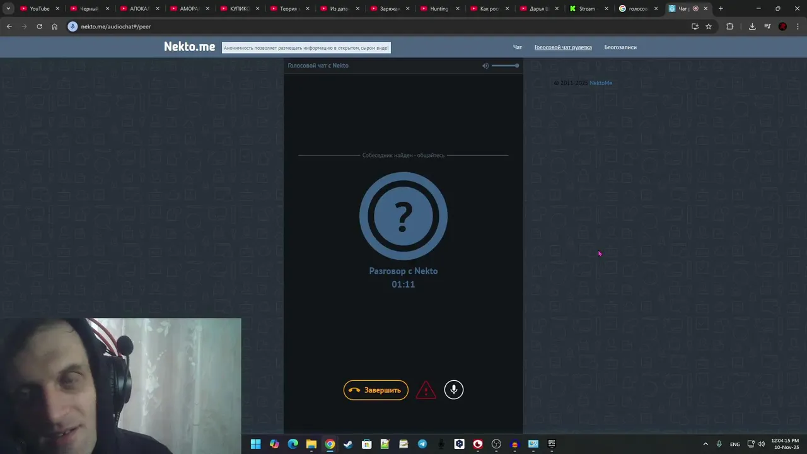The width and height of the screenshot is (807, 454).
Task: Click the system tray microphone icon
Action: [719, 444]
